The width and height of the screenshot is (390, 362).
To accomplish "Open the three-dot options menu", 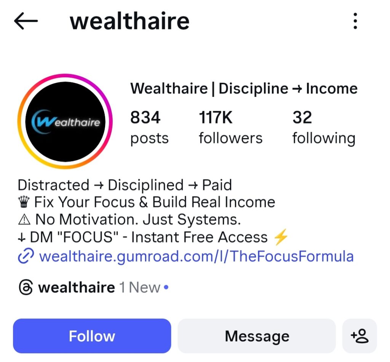I will (x=355, y=21).
